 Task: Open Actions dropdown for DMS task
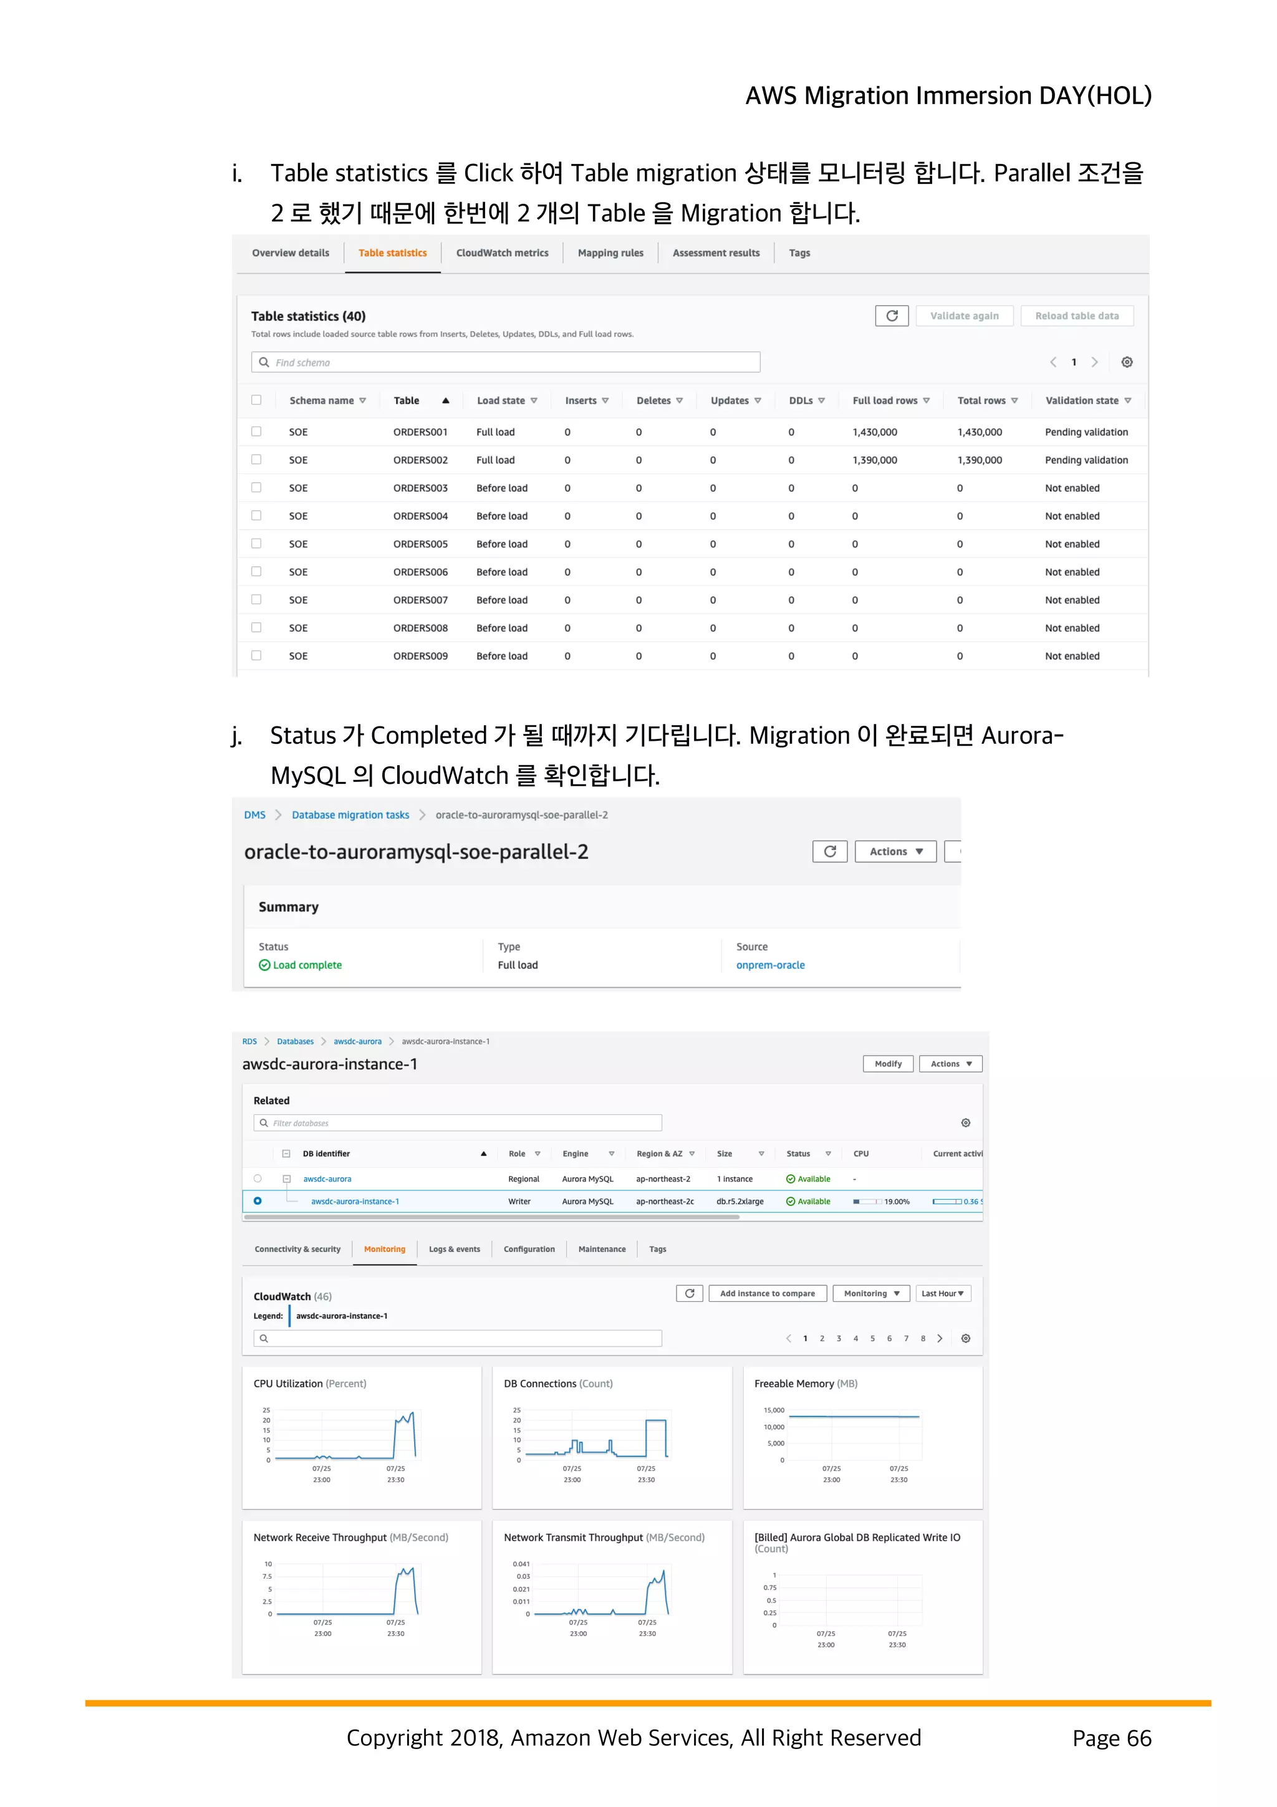(895, 852)
